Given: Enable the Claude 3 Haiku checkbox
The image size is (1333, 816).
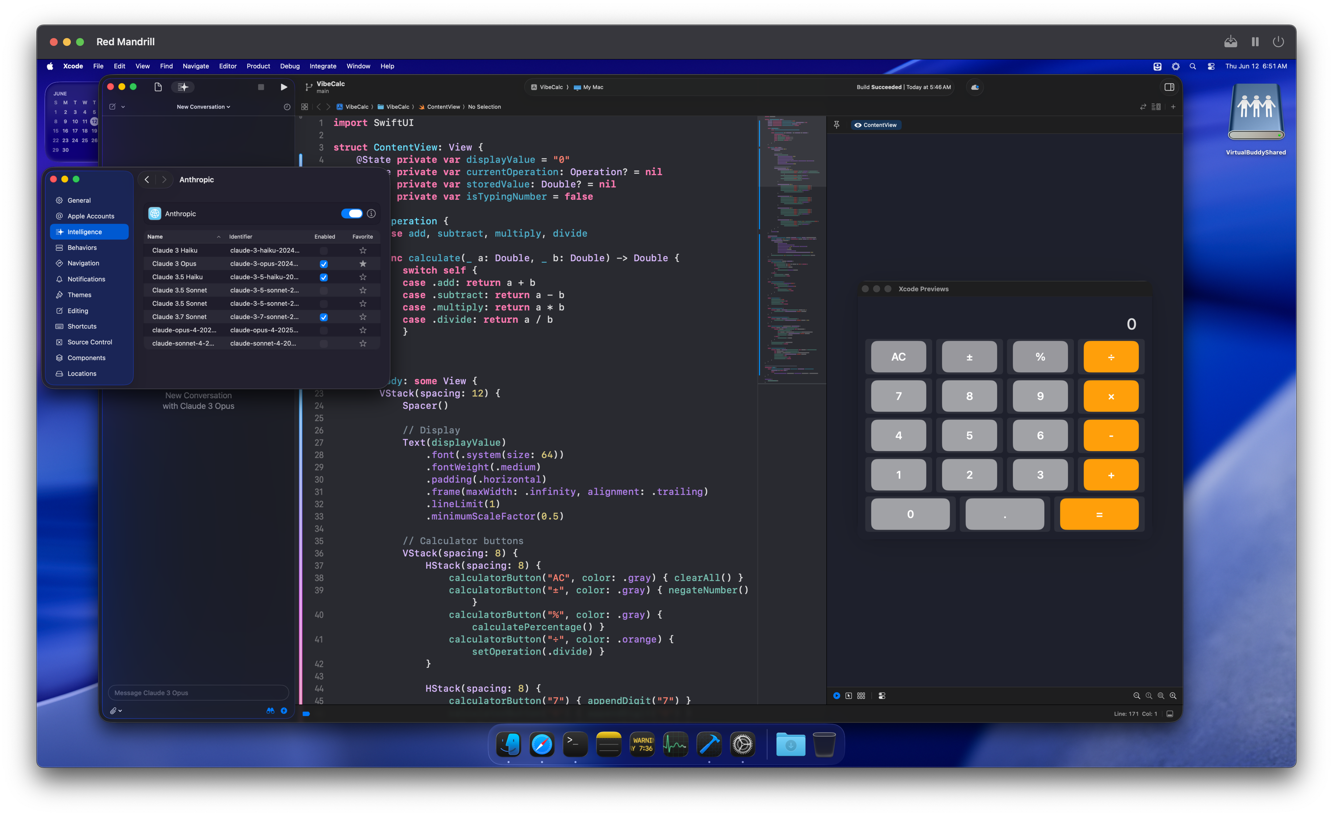Looking at the screenshot, I should (323, 250).
